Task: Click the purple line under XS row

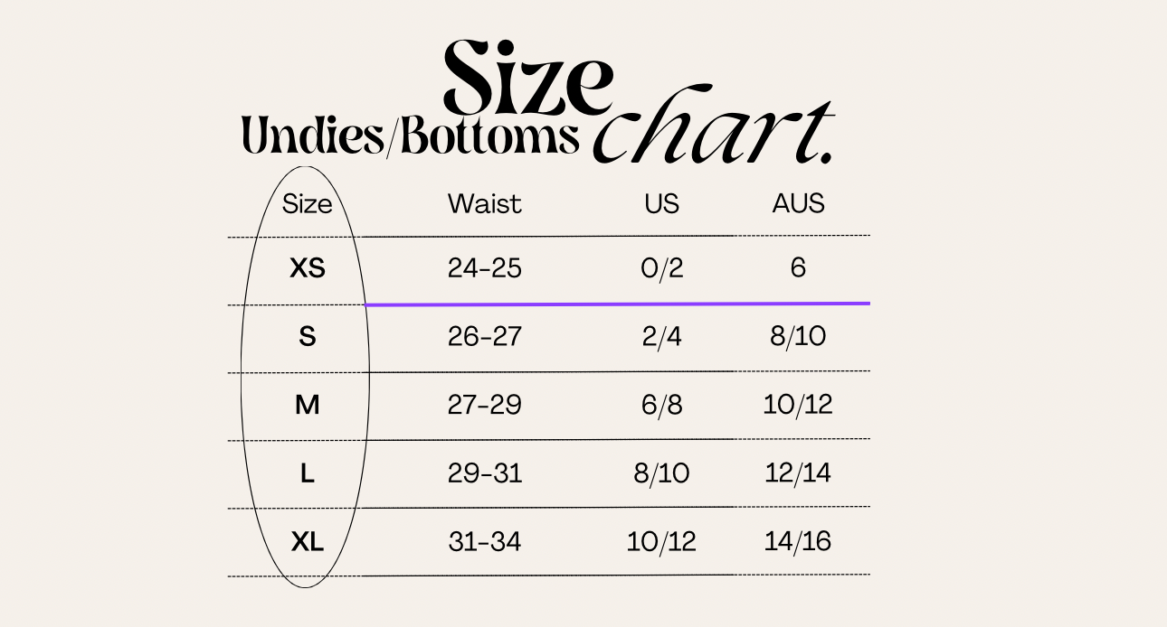Action: tap(617, 304)
